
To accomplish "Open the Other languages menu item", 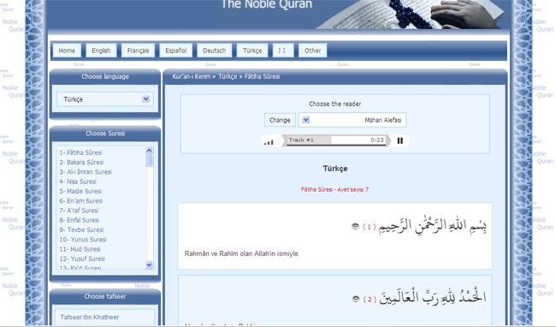I will [x=312, y=51].
